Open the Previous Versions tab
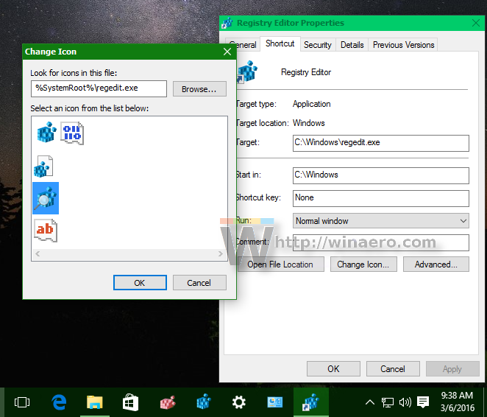 403,45
